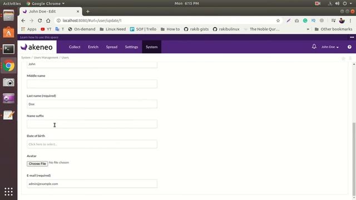The width and height of the screenshot is (356, 200).
Task: Open a new browser tab
Action: (88, 11)
